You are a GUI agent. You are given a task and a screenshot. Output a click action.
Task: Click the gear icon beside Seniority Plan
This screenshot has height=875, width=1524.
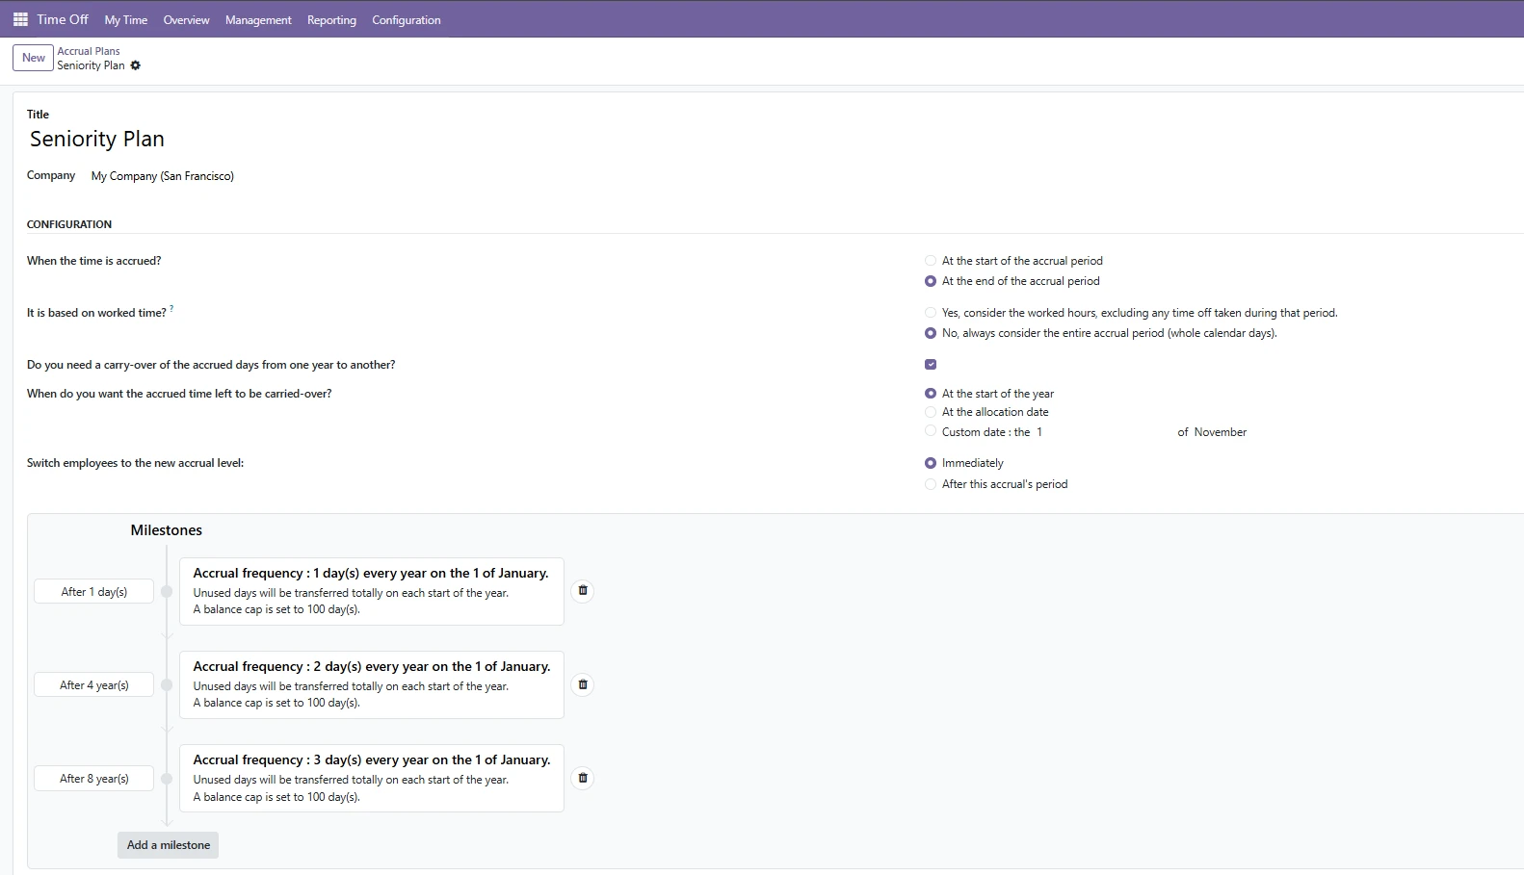[x=136, y=65]
